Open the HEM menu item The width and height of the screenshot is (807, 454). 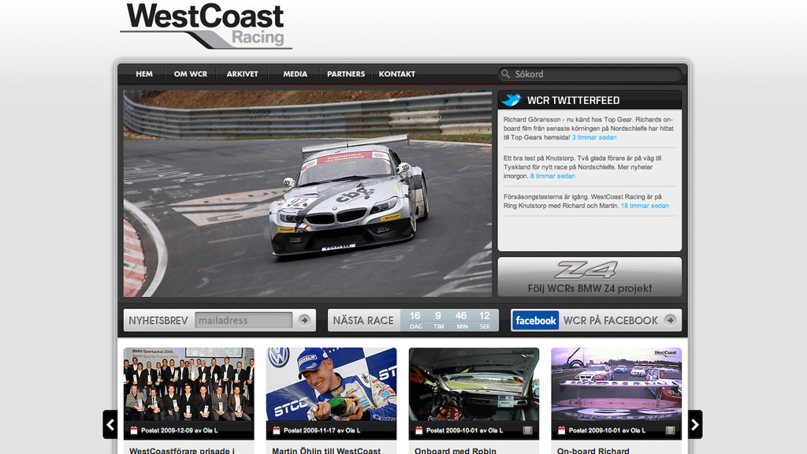pyautogui.click(x=144, y=74)
